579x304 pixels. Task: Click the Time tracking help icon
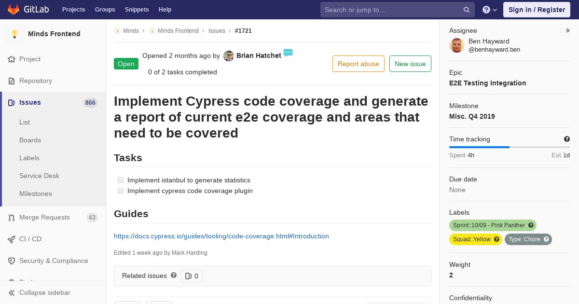(567, 139)
